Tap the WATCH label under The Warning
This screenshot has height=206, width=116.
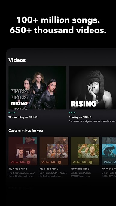pos(12,113)
